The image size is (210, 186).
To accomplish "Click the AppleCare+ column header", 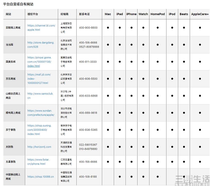I will pos(200,14).
